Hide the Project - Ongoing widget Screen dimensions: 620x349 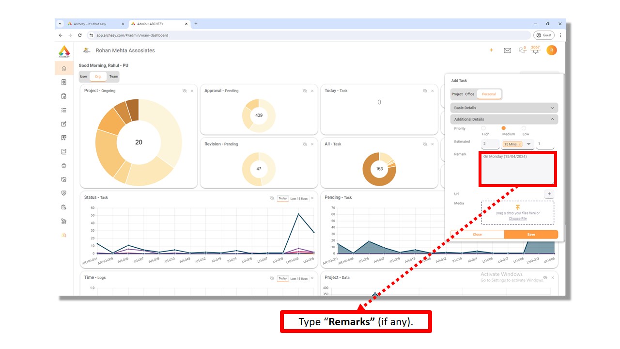point(185,91)
